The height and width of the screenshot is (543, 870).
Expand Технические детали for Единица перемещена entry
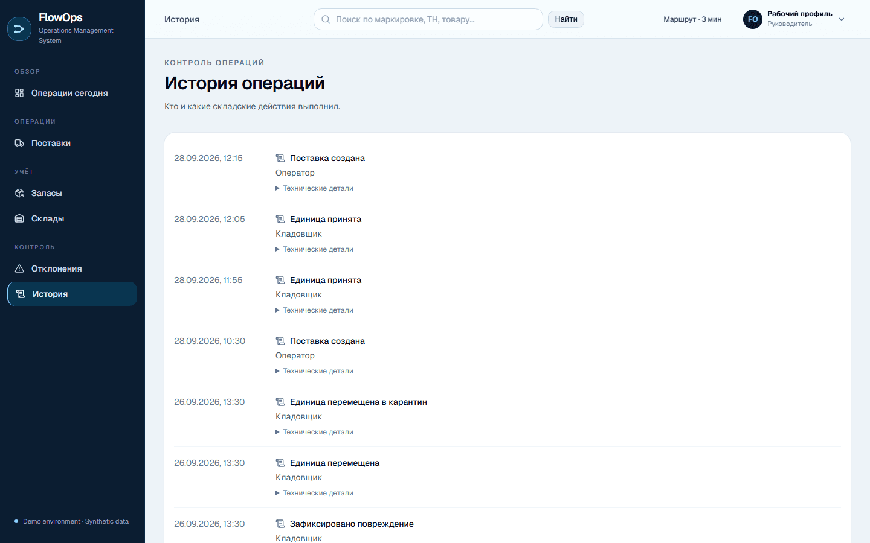click(x=314, y=493)
